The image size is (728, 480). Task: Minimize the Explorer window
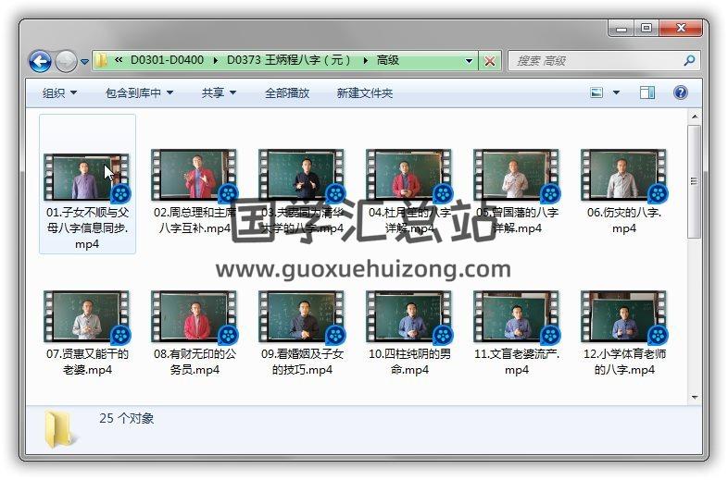point(621,29)
